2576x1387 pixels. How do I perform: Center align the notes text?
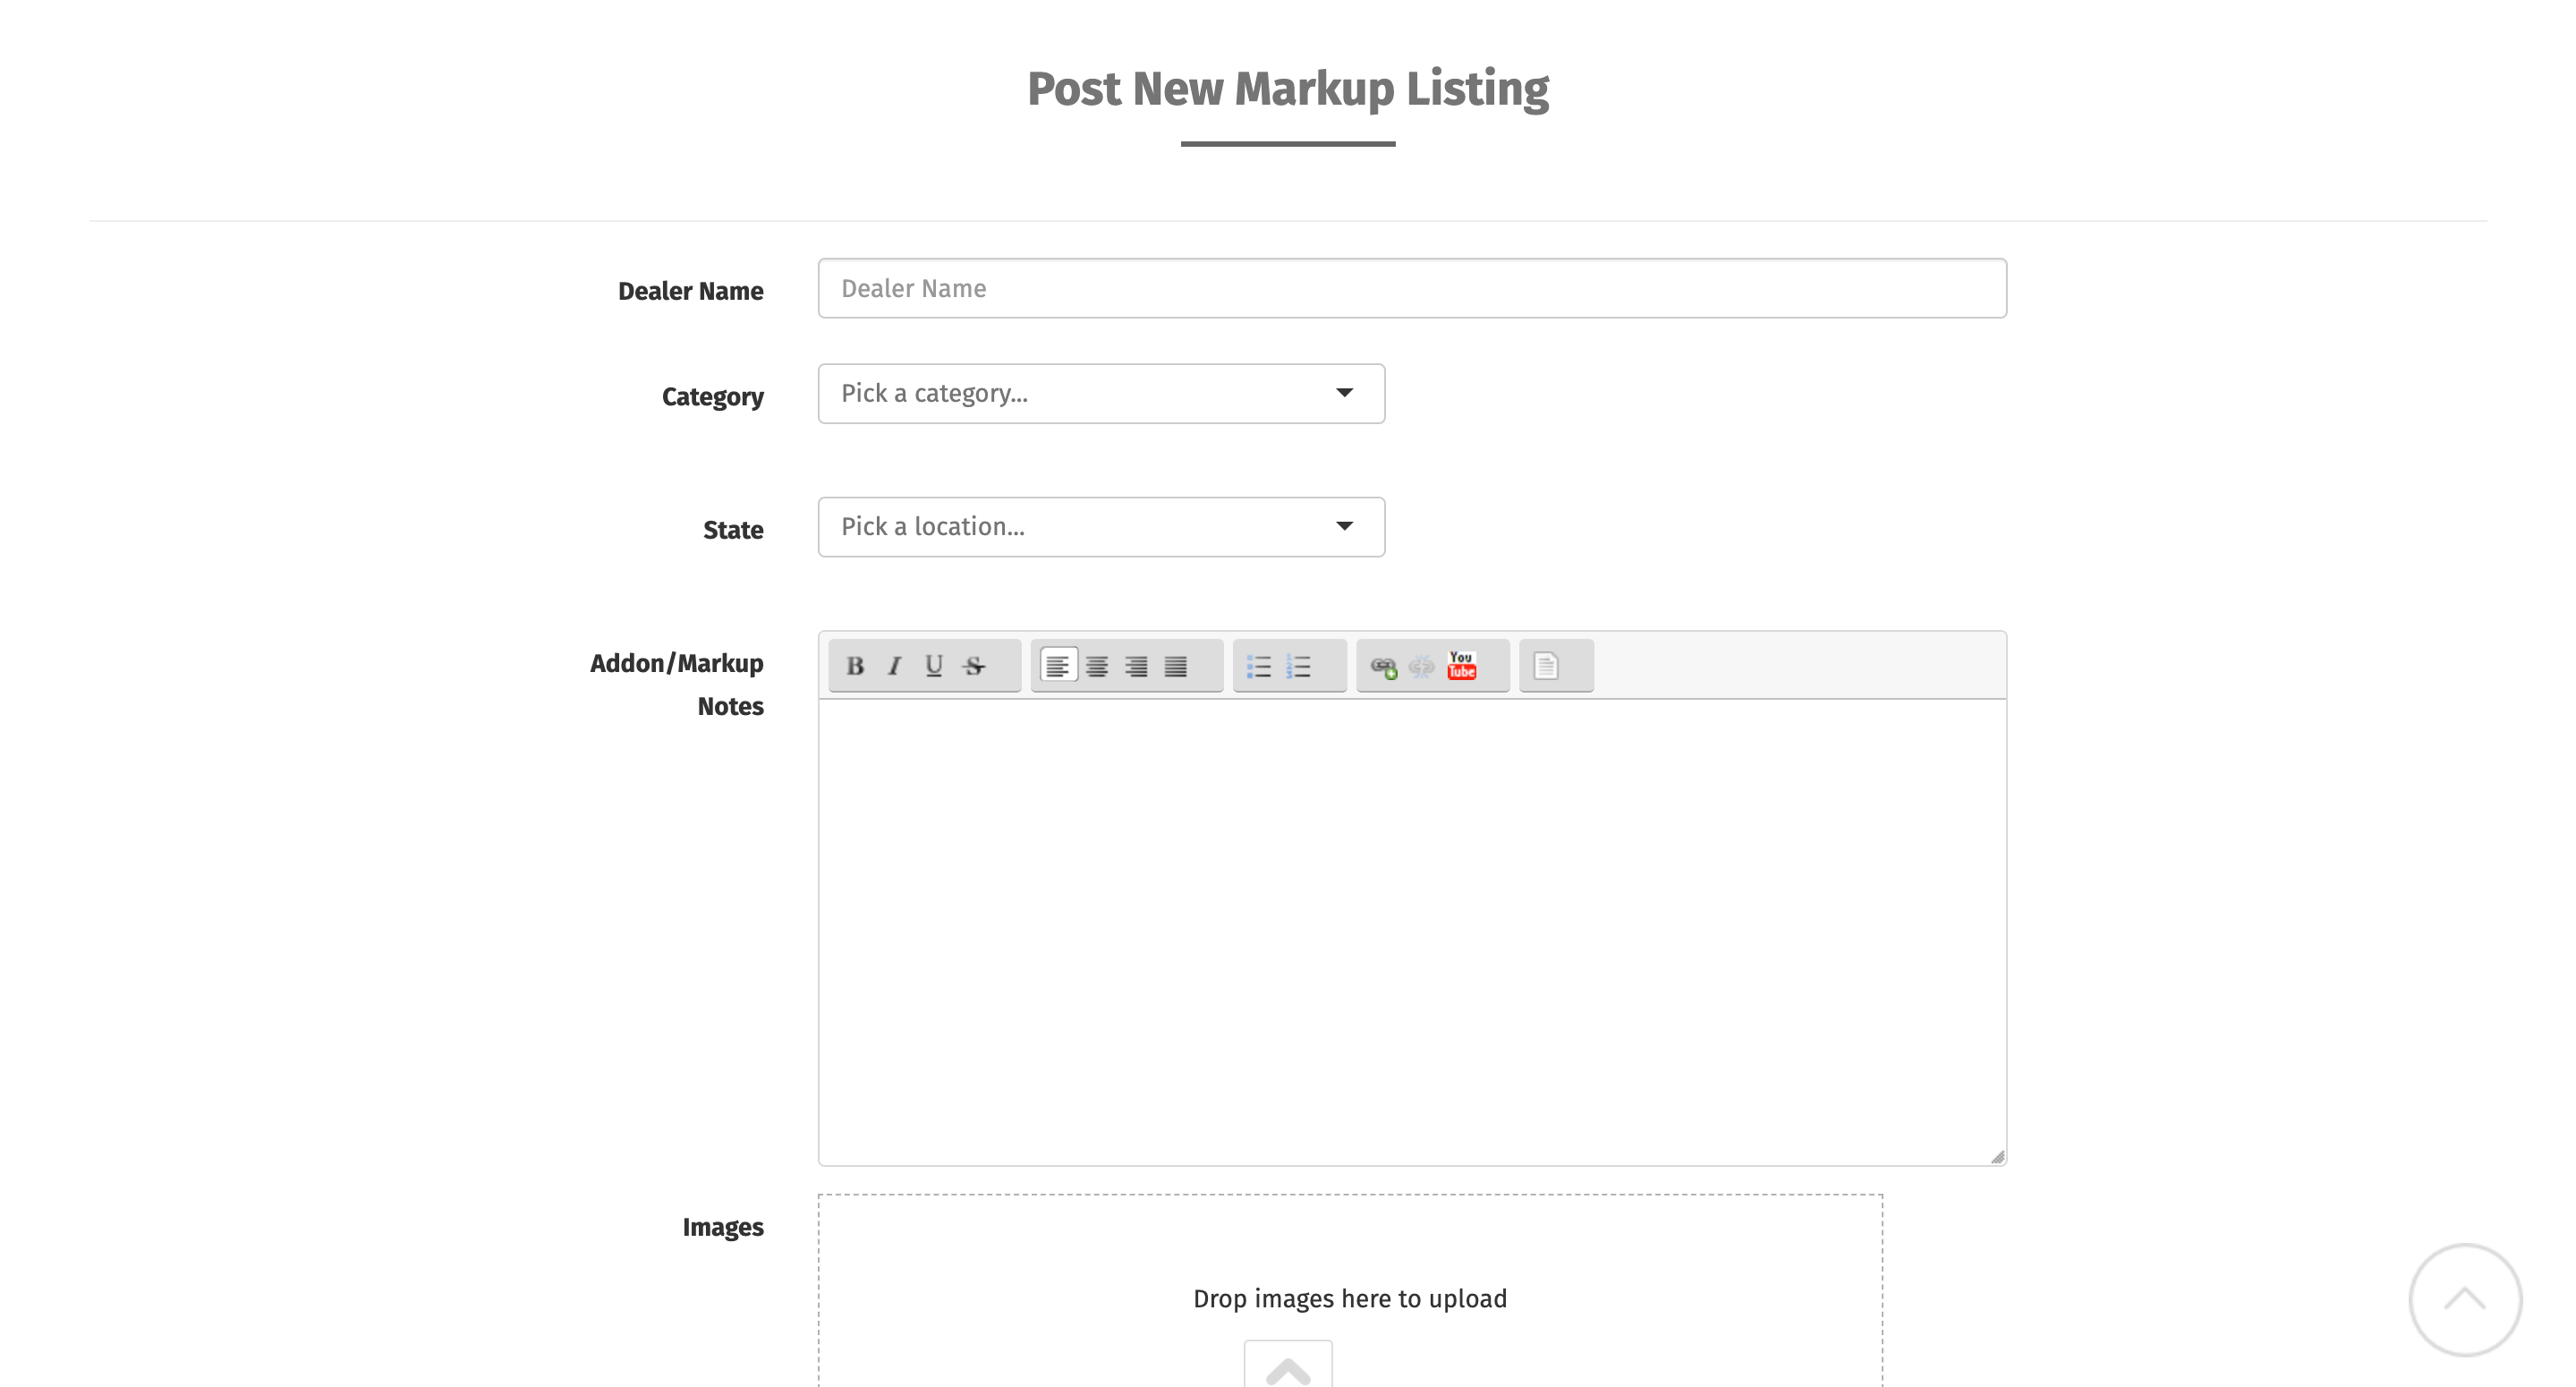[1097, 666]
